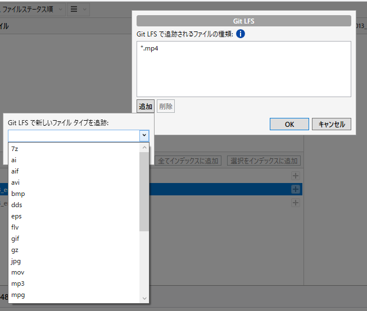Image resolution: width=367 pixels, height=311 pixels.
Task: Click the plus icon below the highlighted row
Action: click(x=296, y=203)
